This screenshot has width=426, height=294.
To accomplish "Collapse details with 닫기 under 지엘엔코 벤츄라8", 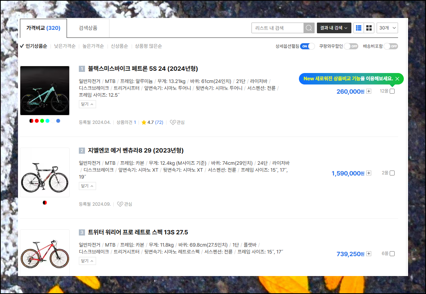I will point(87,186).
